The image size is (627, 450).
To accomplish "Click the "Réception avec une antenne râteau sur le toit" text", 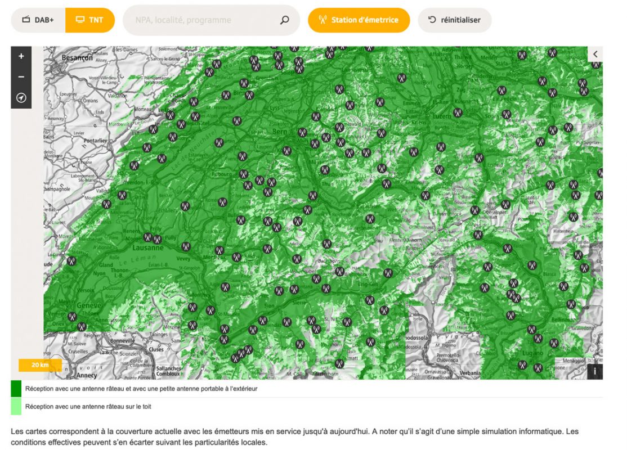I will pos(88,407).
